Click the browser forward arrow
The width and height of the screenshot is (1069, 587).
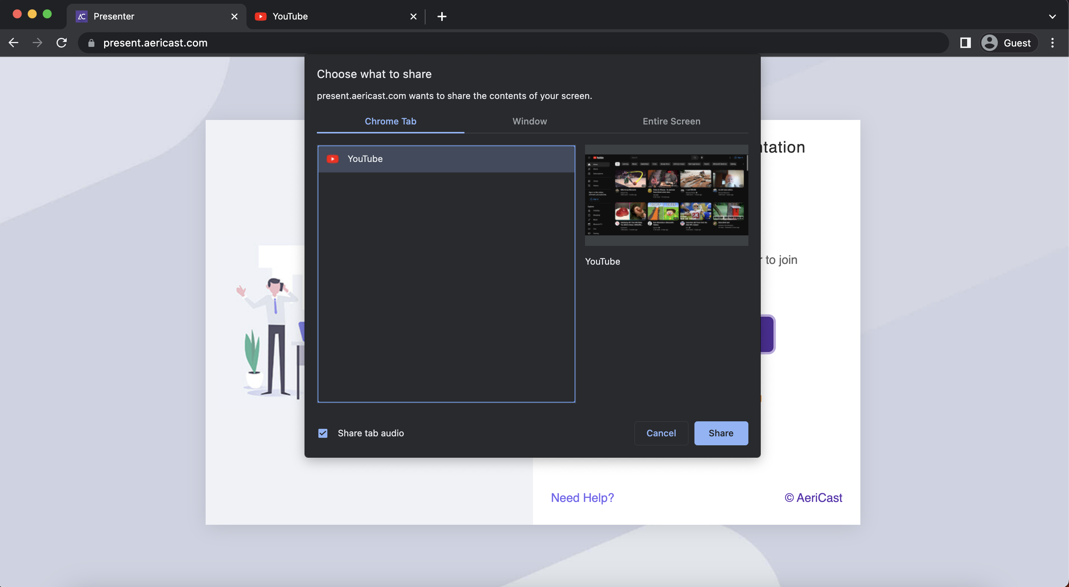[37, 43]
